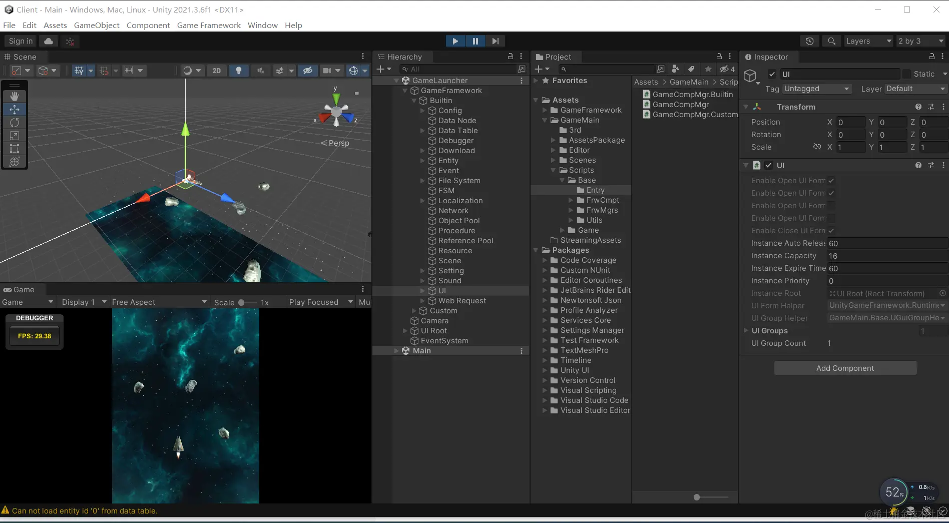Image resolution: width=949 pixels, height=523 pixels.
Task: Toggle hidden objects visibility in Scene
Action: 308,71
